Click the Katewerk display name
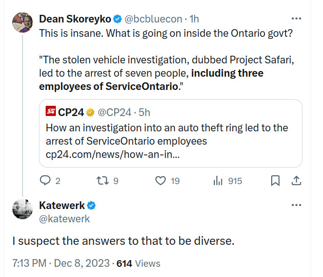 point(62,205)
